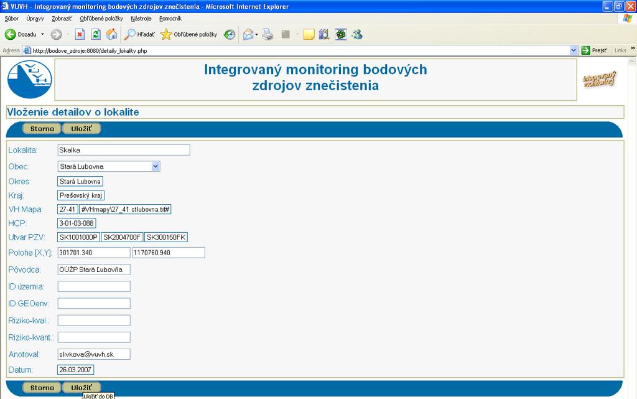Screen dimensions: 637x399
Task: Click the top Storno button
Action: click(x=42, y=128)
